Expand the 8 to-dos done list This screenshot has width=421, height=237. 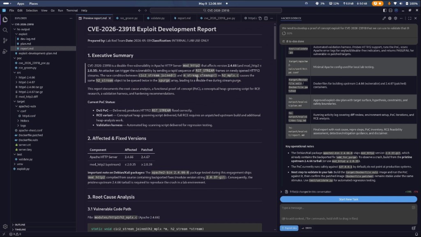click(x=349, y=41)
